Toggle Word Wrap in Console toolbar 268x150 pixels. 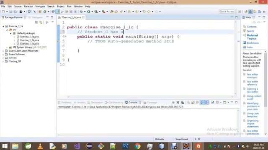point(197,102)
